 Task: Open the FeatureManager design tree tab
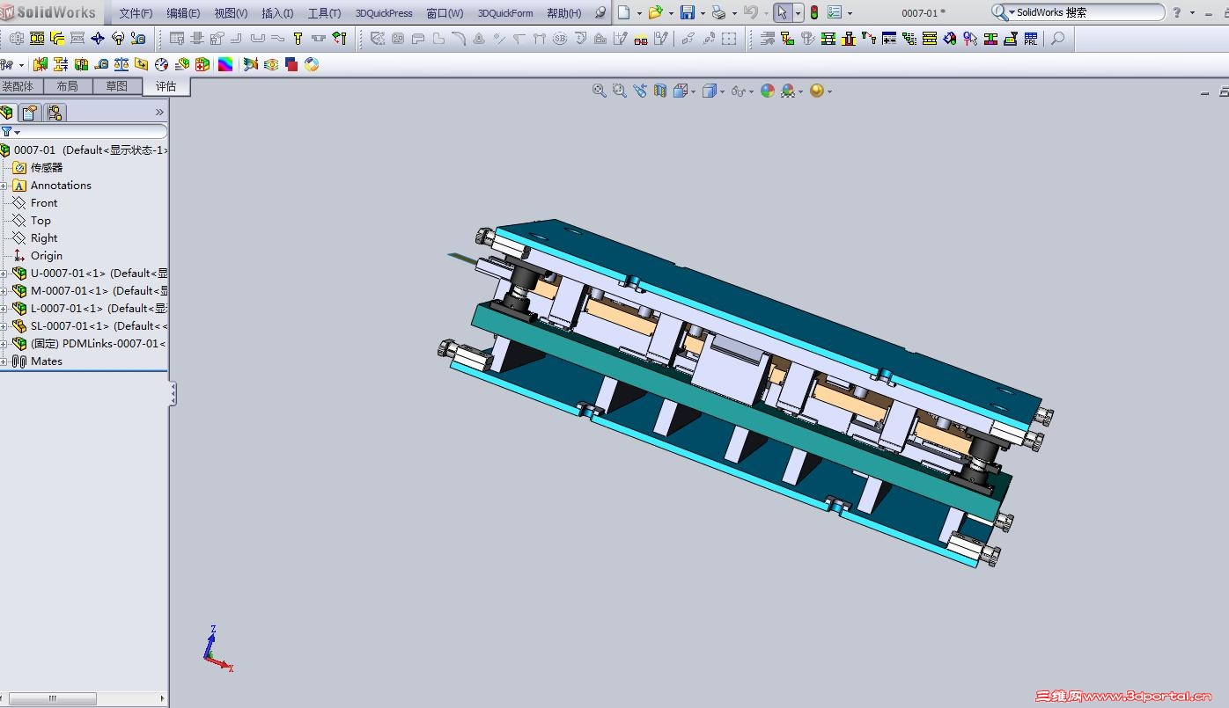click(x=7, y=113)
